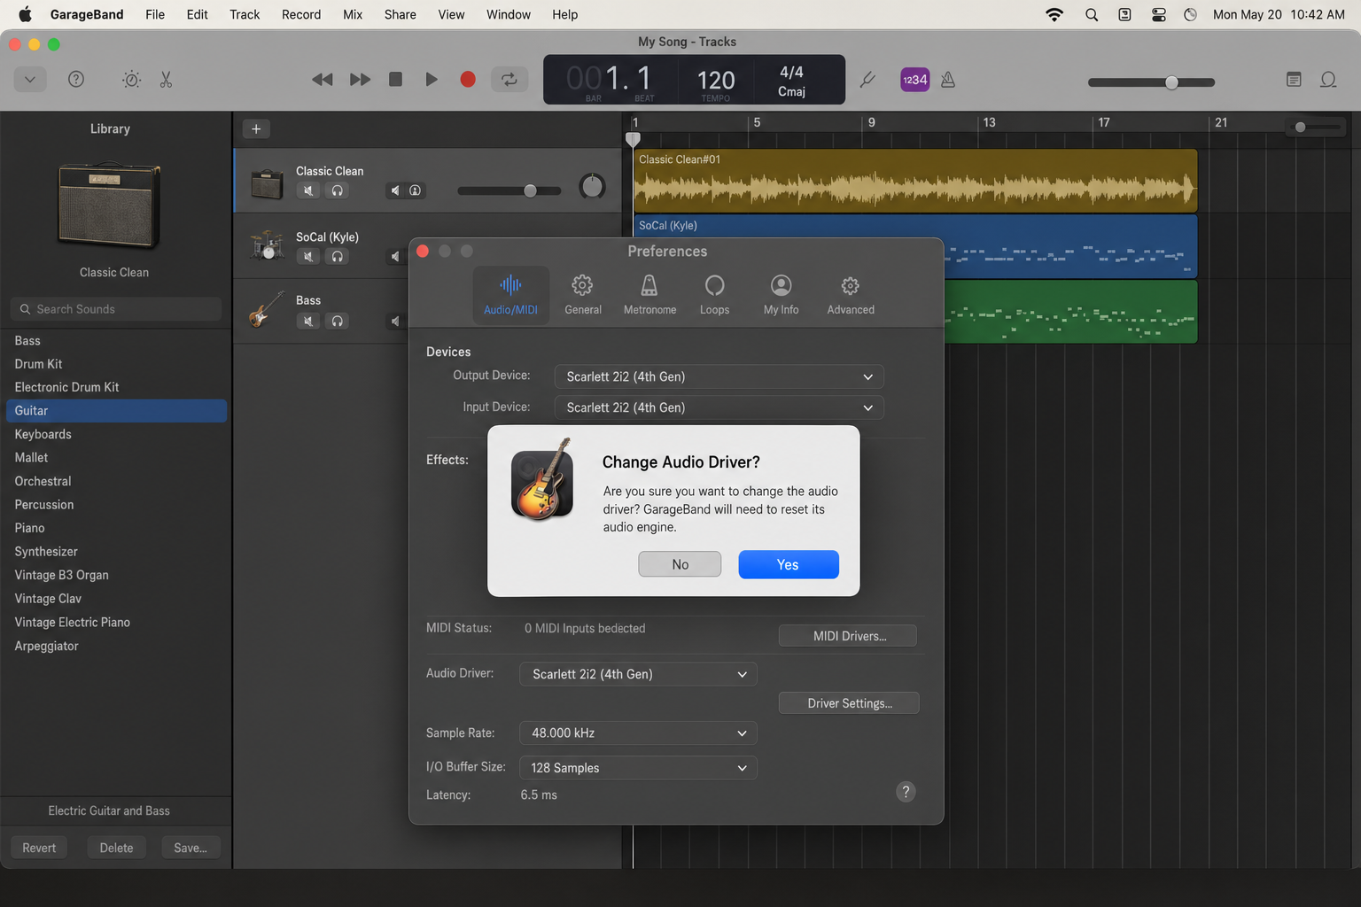Image resolution: width=1361 pixels, height=907 pixels.
Task: Open the 4/4 Cmaj signature display
Action: [791, 81]
